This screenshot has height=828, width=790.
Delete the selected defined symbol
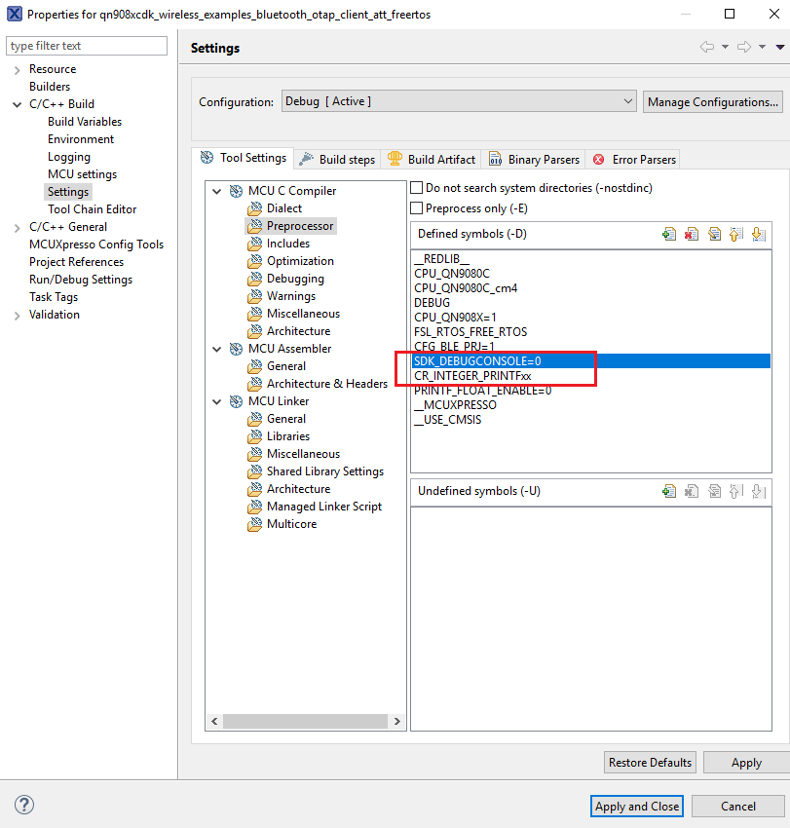tap(692, 234)
